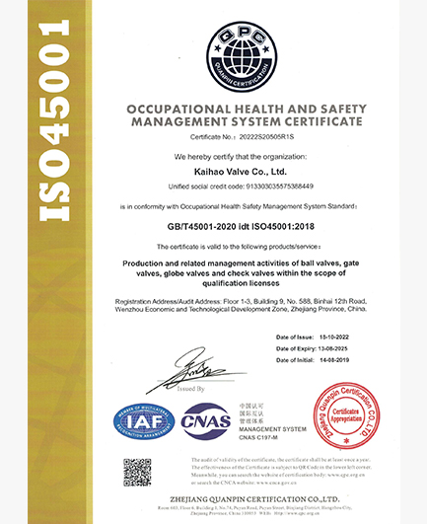The image size is (427, 524).
Task: Click the IAF multilateral recognition logo
Action: point(144,421)
